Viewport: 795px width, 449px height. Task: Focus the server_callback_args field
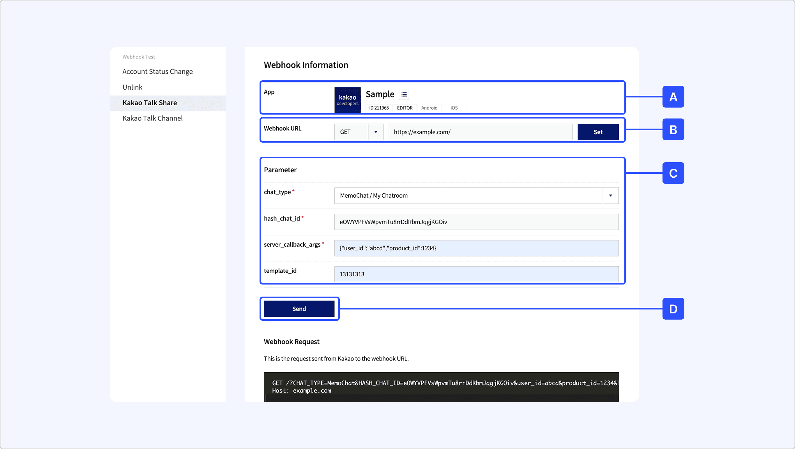476,248
